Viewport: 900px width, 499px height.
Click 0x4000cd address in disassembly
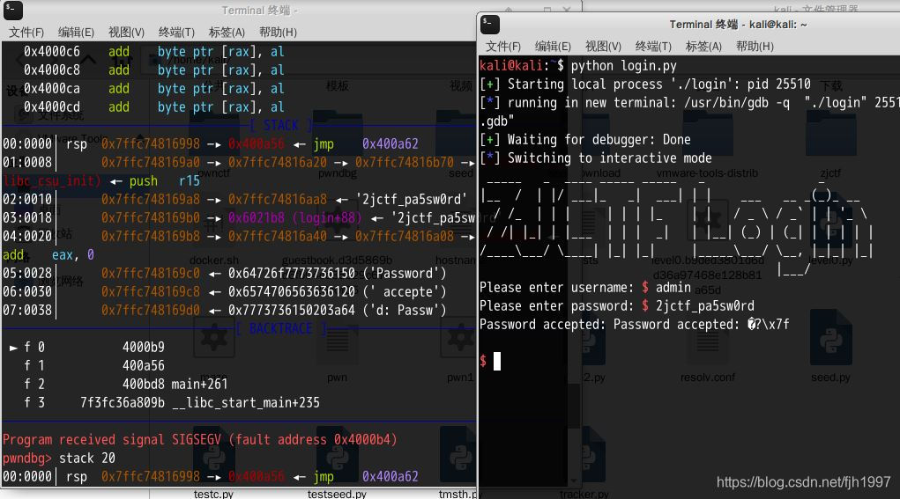[52, 107]
